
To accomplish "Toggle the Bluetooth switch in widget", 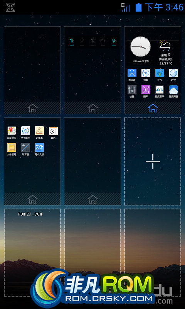I will (92, 41).
